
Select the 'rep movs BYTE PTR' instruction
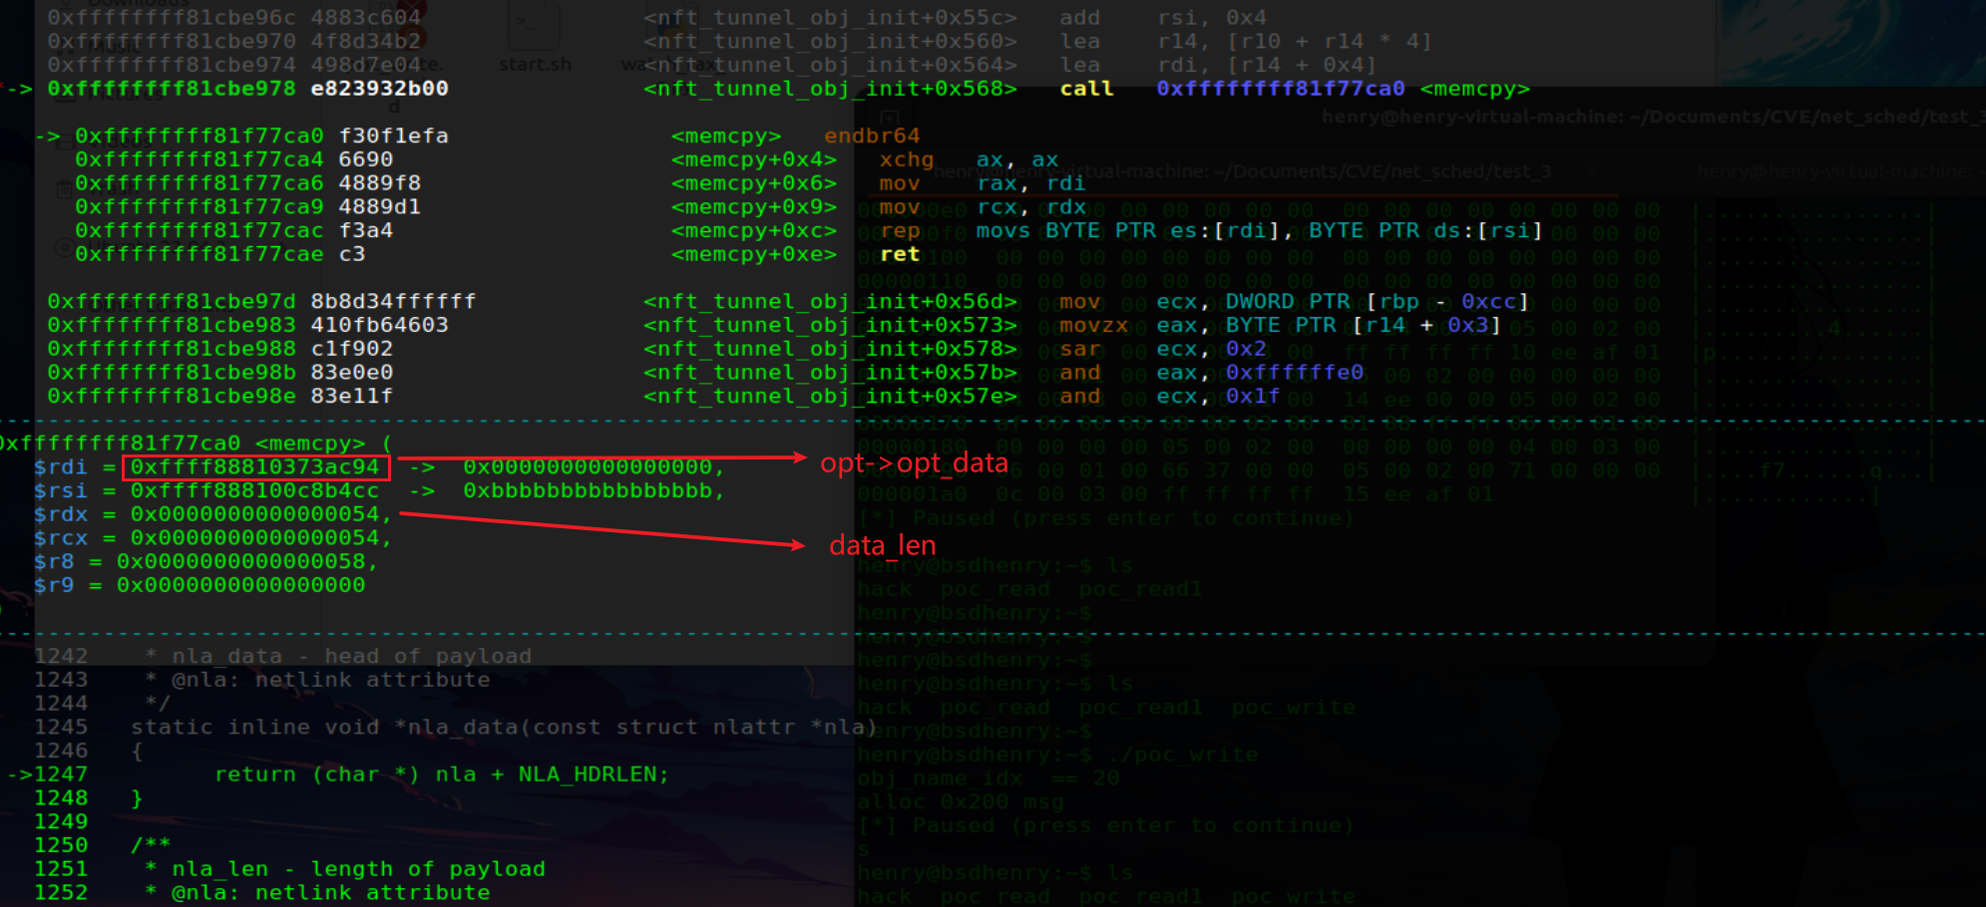click(x=1211, y=231)
